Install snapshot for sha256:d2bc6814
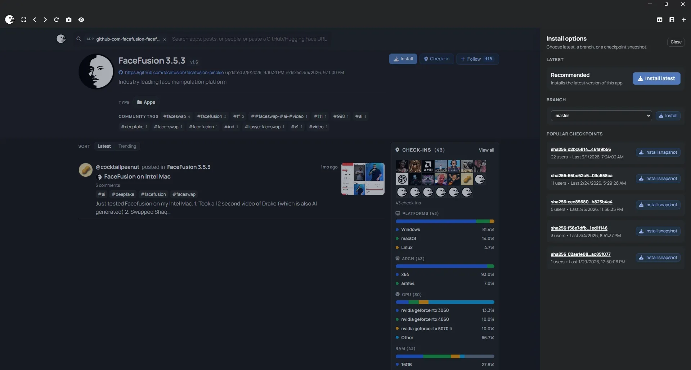 click(658, 152)
